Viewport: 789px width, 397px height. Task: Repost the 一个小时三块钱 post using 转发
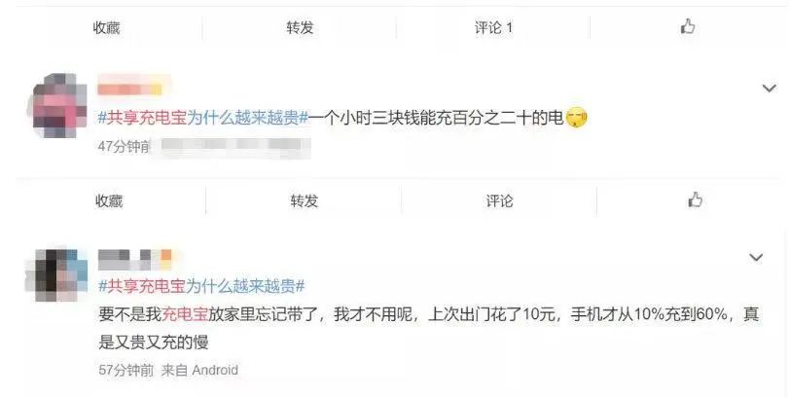[x=304, y=200]
